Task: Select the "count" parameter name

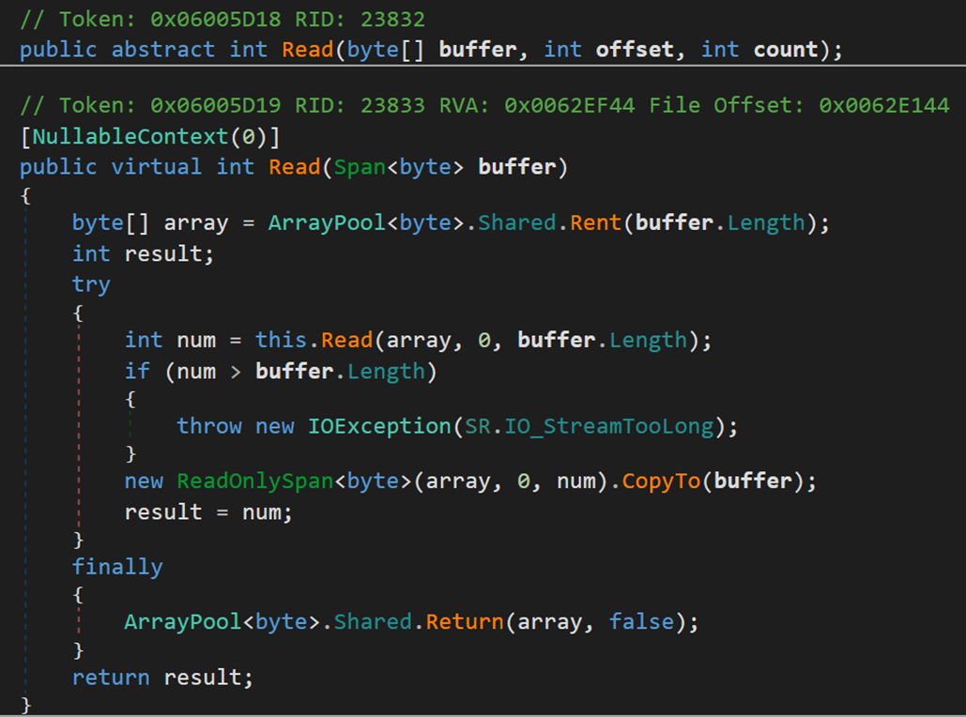Action: [x=786, y=50]
